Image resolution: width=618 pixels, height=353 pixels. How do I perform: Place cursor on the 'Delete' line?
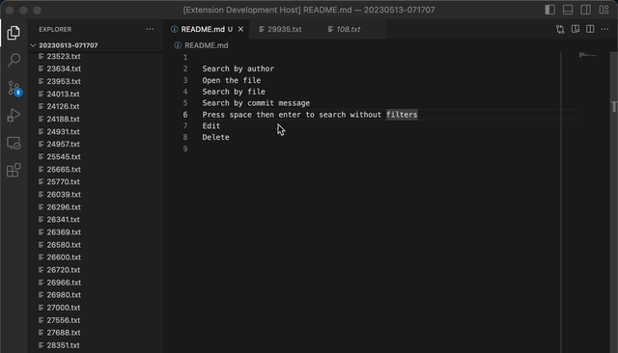click(x=215, y=137)
